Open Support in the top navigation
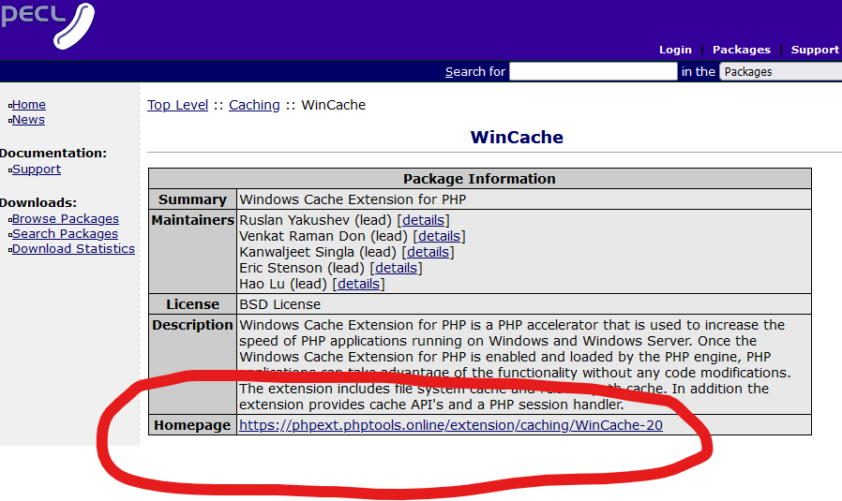The width and height of the screenshot is (842, 501). point(815,50)
